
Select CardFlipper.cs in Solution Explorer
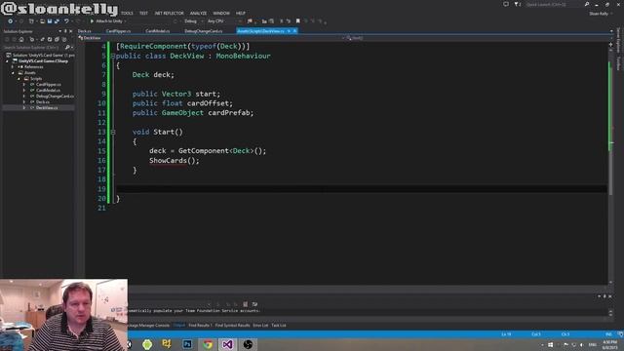48,85
